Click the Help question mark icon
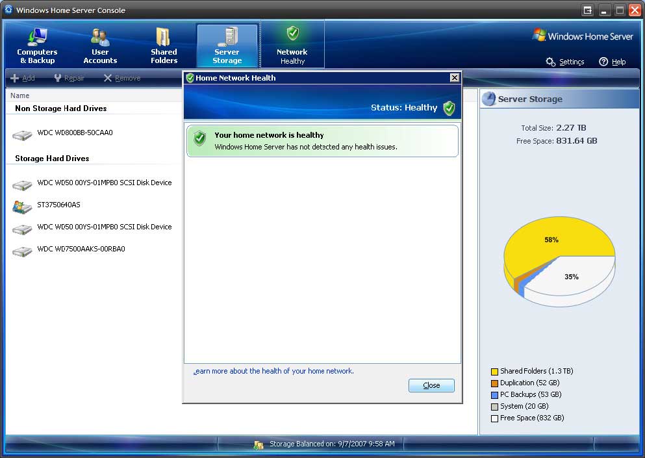Viewport: 645px width, 458px height. pos(603,62)
